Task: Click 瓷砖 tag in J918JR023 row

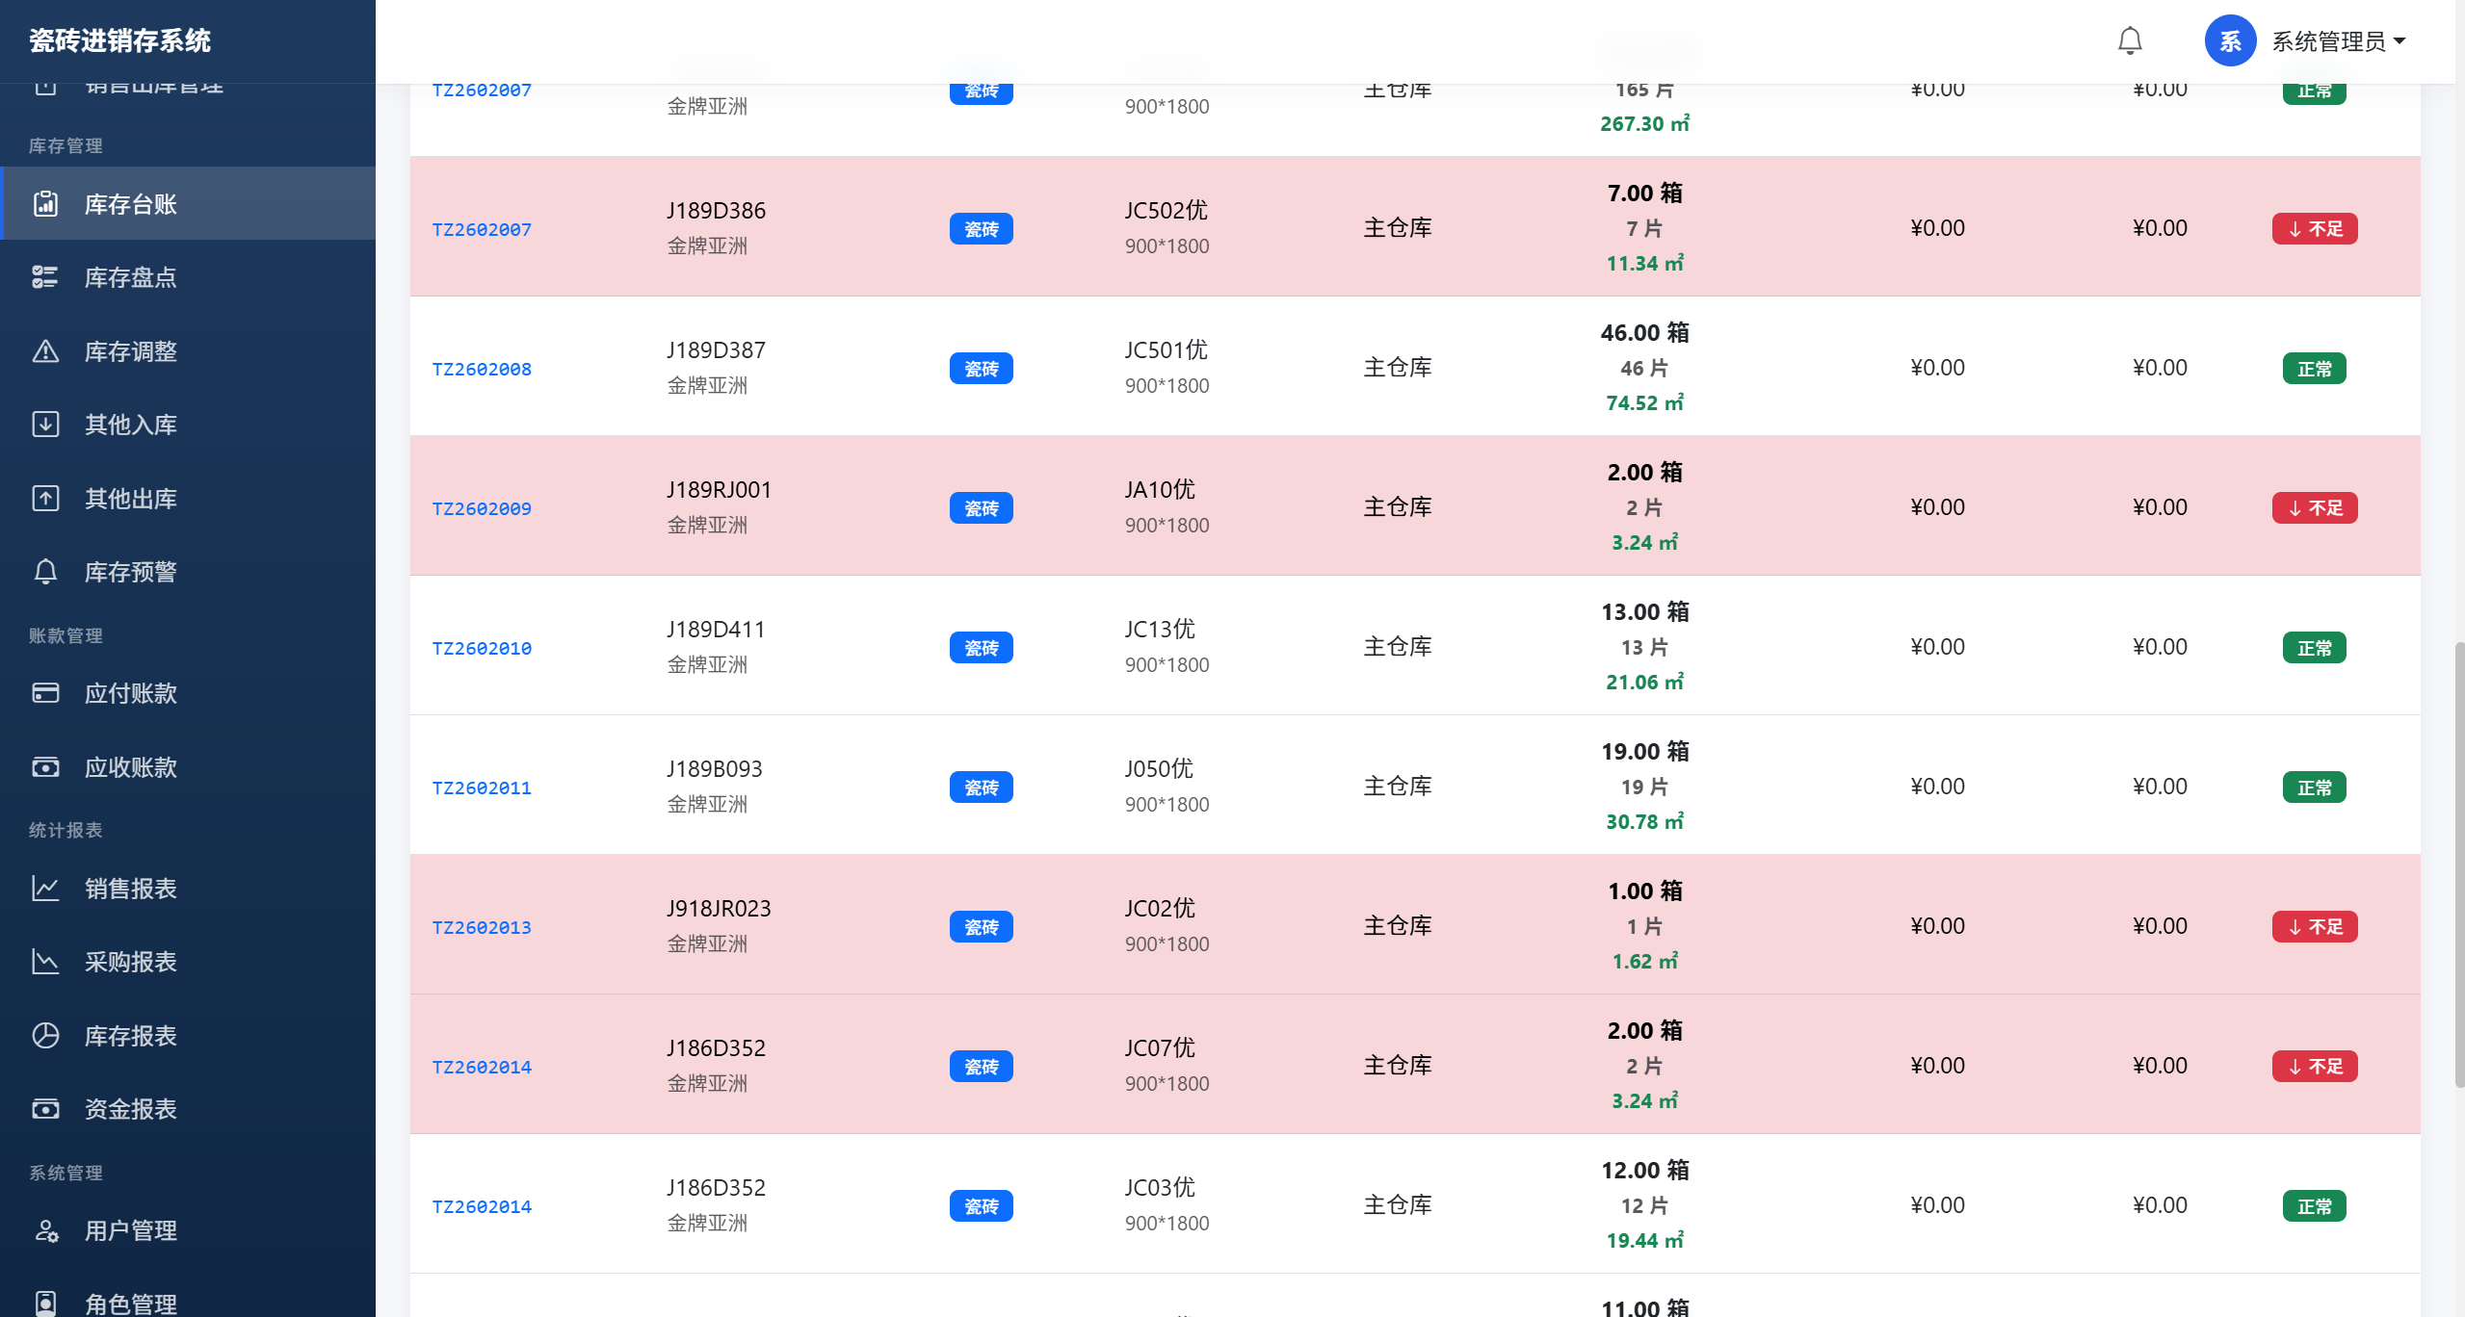Action: [x=981, y=927]
